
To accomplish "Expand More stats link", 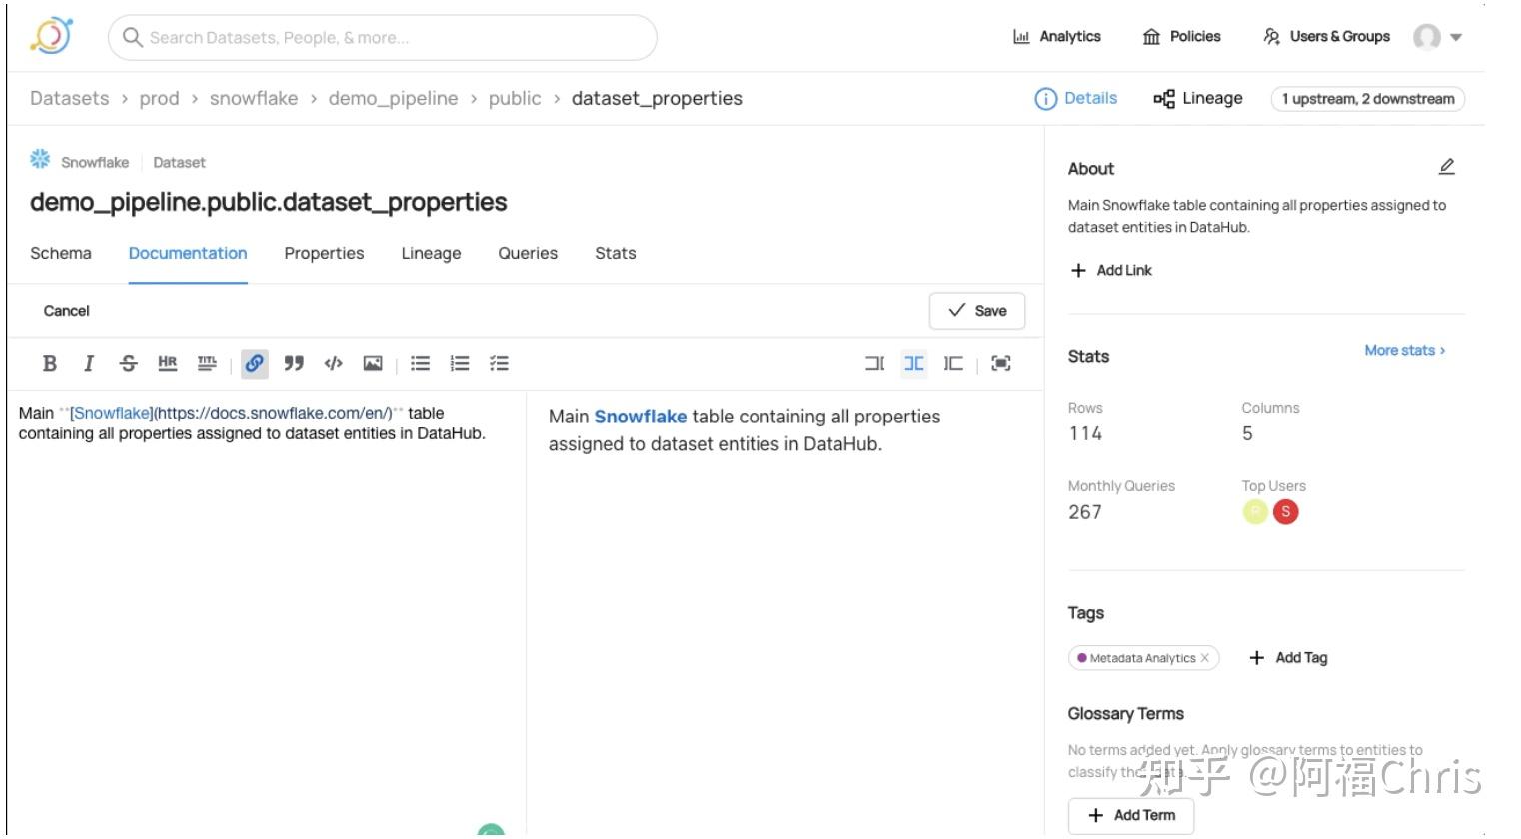I will (x=1404, y=350).
